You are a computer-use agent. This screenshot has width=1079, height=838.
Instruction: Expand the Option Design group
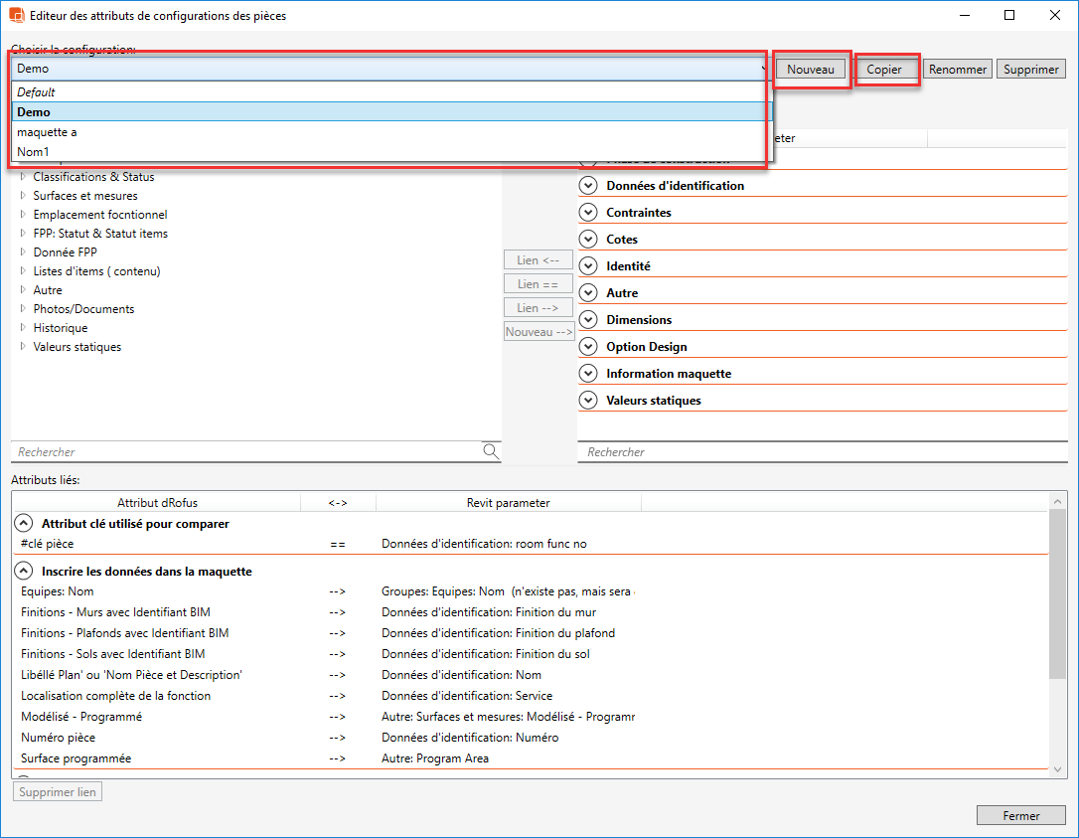coord(588,347)
